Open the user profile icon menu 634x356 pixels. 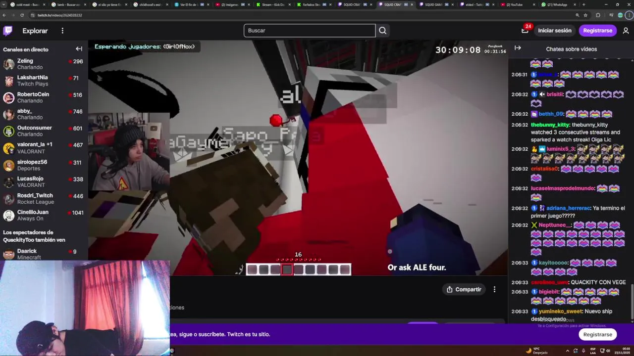pos(626,31)
